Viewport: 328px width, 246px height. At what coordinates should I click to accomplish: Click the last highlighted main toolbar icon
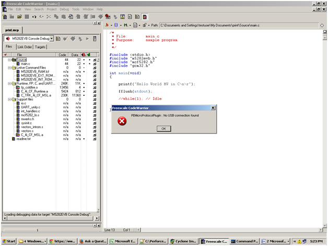coord(145,17)
